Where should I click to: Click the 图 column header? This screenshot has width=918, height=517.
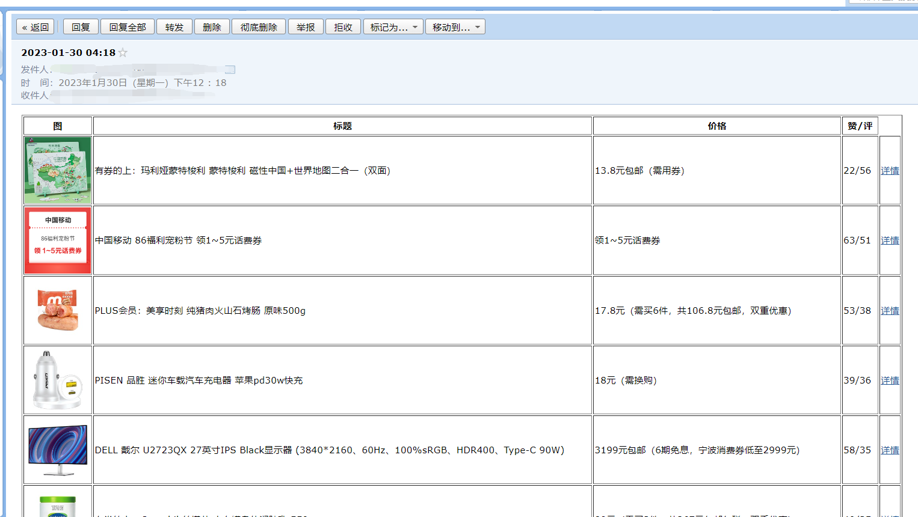(x=58, y=126)
